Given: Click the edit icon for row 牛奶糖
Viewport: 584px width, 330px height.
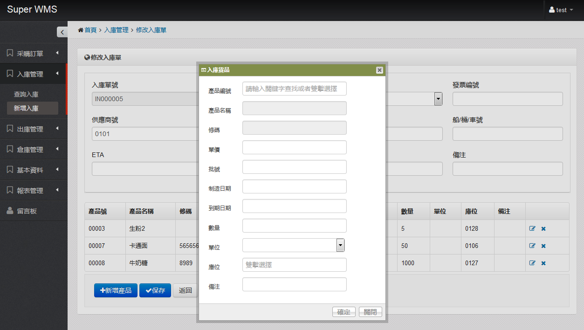Looking at the screenshot, I should click(532, 263).
